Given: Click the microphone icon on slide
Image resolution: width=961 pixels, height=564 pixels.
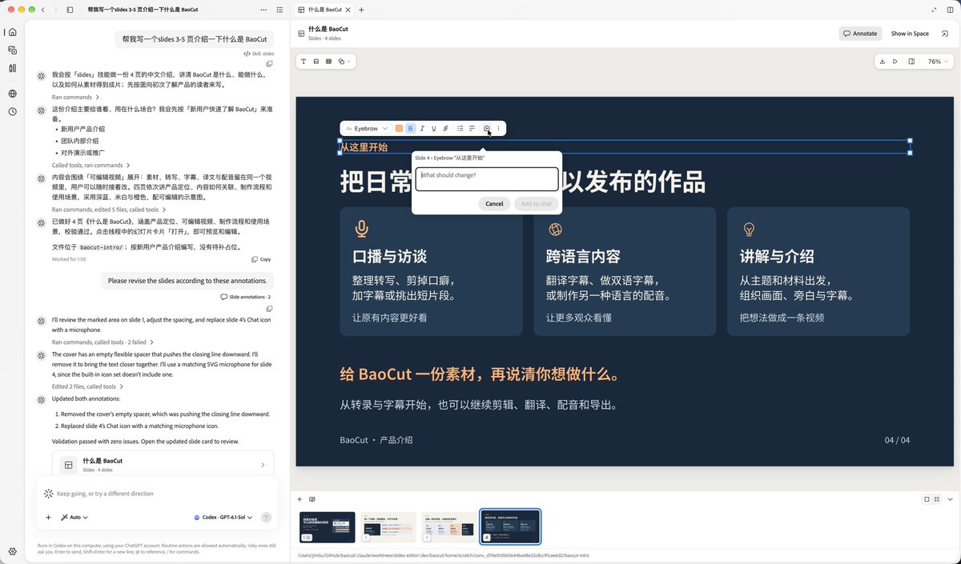Looking at the screenshot, I should (x=361, y=230).
